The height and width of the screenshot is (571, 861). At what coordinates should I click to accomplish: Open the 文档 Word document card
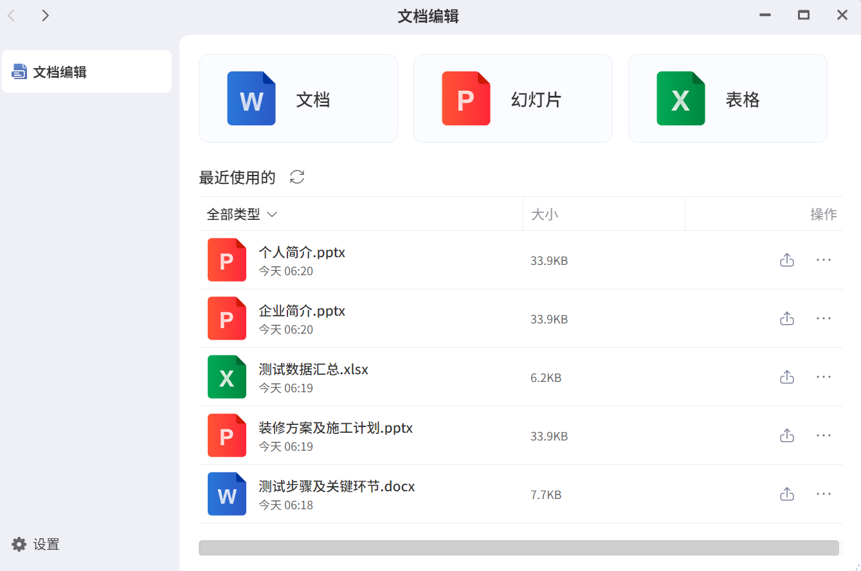[x=298, y=98]
